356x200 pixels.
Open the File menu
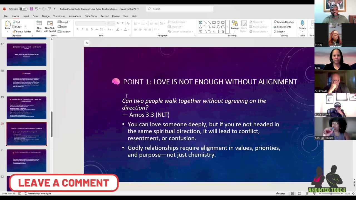[x=6, y=16]
